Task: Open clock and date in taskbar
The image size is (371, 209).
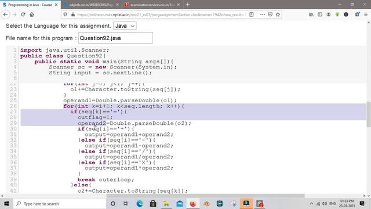Action: (x=347, y=204)
